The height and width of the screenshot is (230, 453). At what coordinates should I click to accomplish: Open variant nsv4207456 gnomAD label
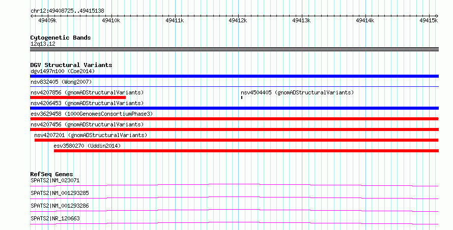coord(87,124)
